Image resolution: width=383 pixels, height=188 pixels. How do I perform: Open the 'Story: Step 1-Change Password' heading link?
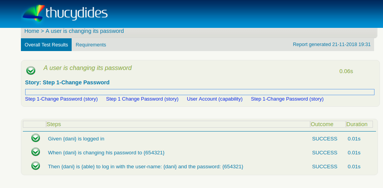point(67,82)
